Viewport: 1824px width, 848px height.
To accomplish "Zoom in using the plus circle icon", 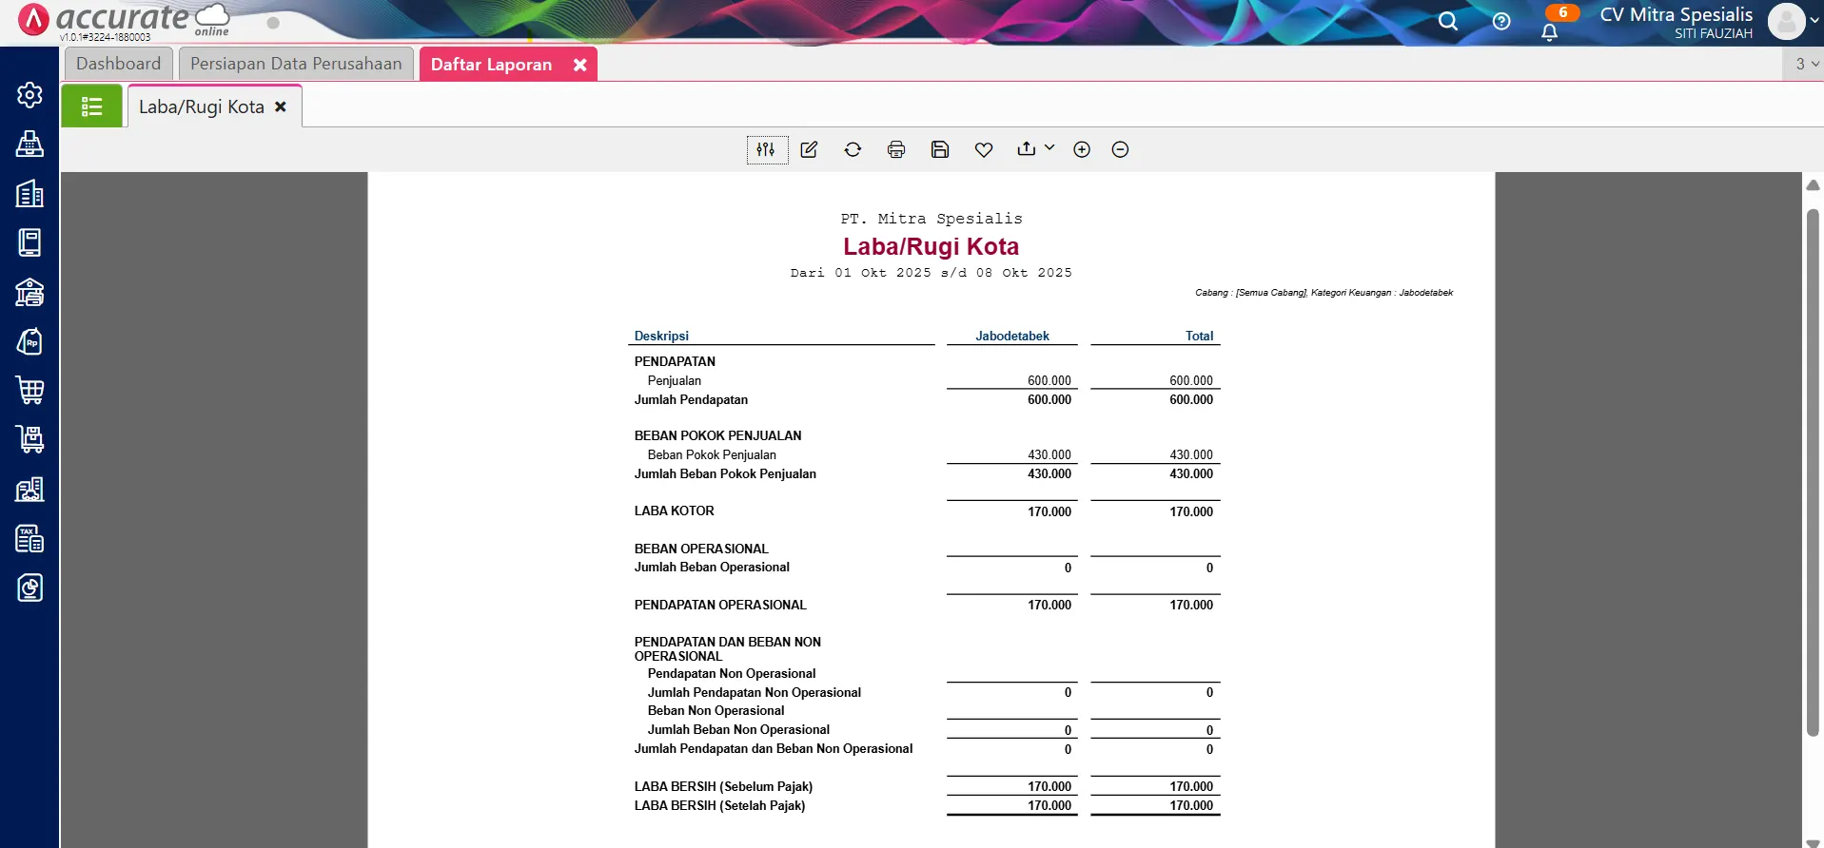I will pyautogui.click(x=1082, y=149).
